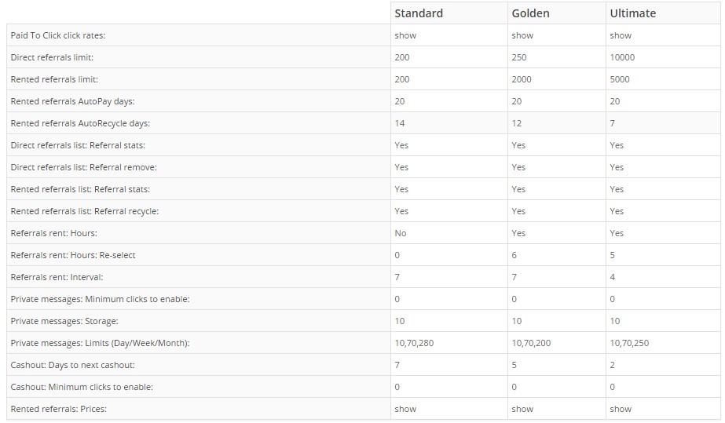725x423 pixels.
Task: Click Ultimate's 10000 direct referrals limit value
Action: 622,57
